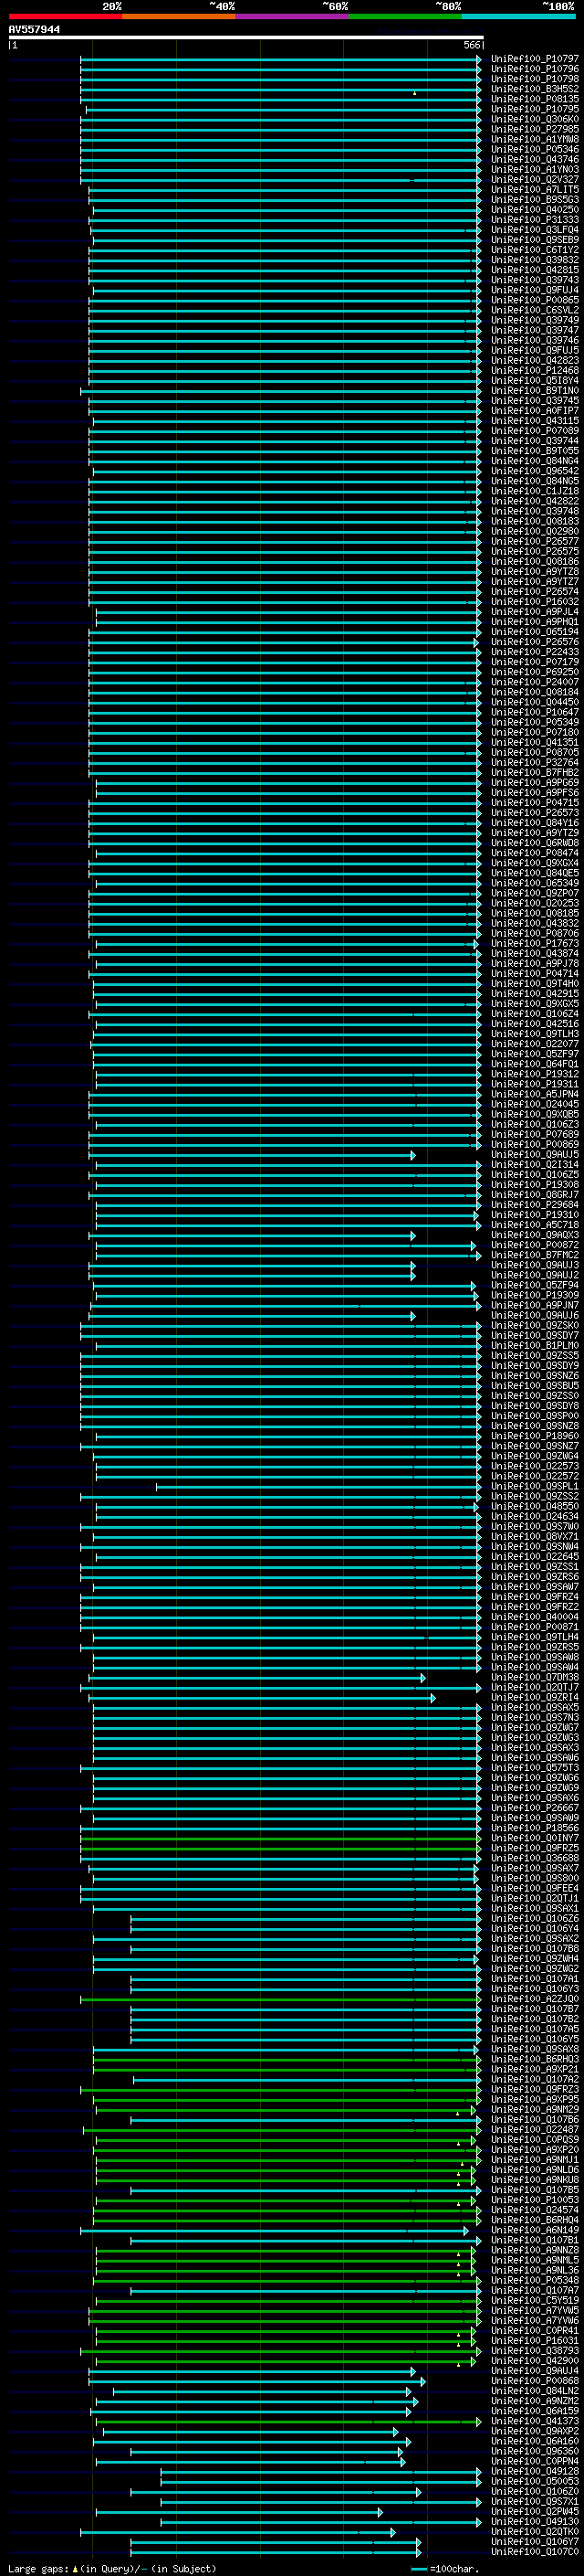The image size is (584, 2576).
Task: Open hit UniRef100_P10797 label
Action: (535, 59)
